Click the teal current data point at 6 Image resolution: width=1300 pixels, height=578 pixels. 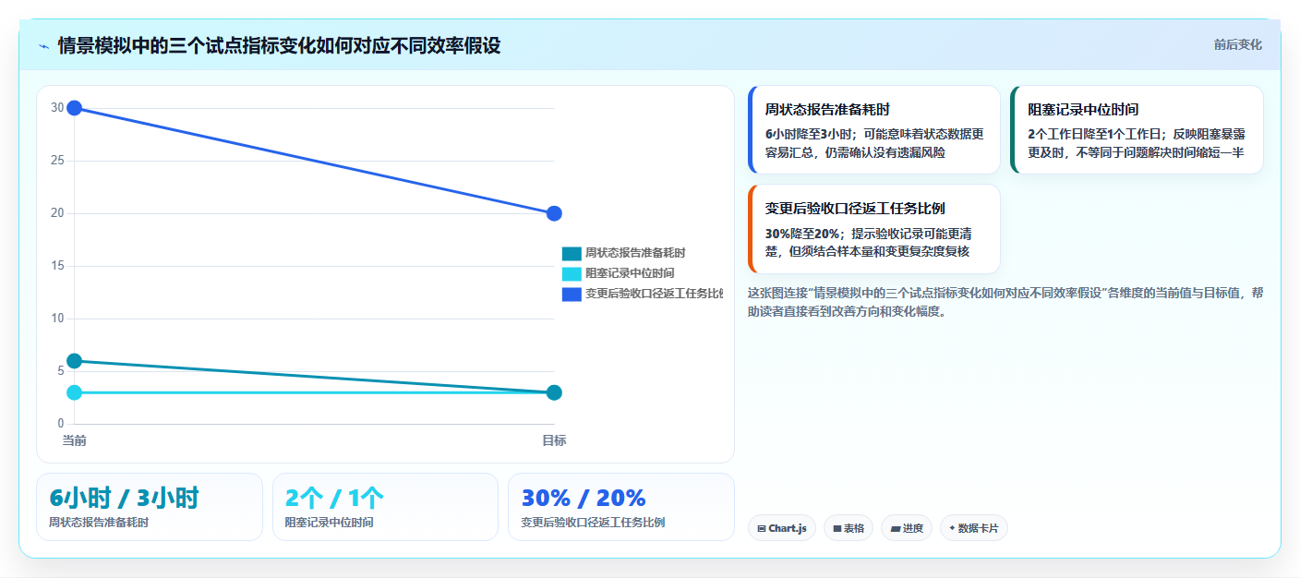[x=75, y=361]
